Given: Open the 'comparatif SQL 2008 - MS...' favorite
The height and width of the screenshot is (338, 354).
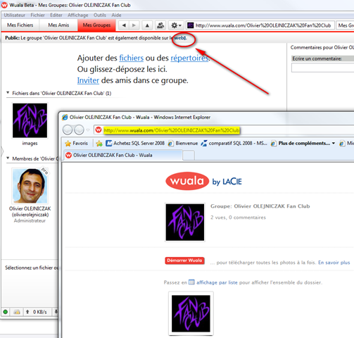Looking at the screenshot, I should [234, 143].
